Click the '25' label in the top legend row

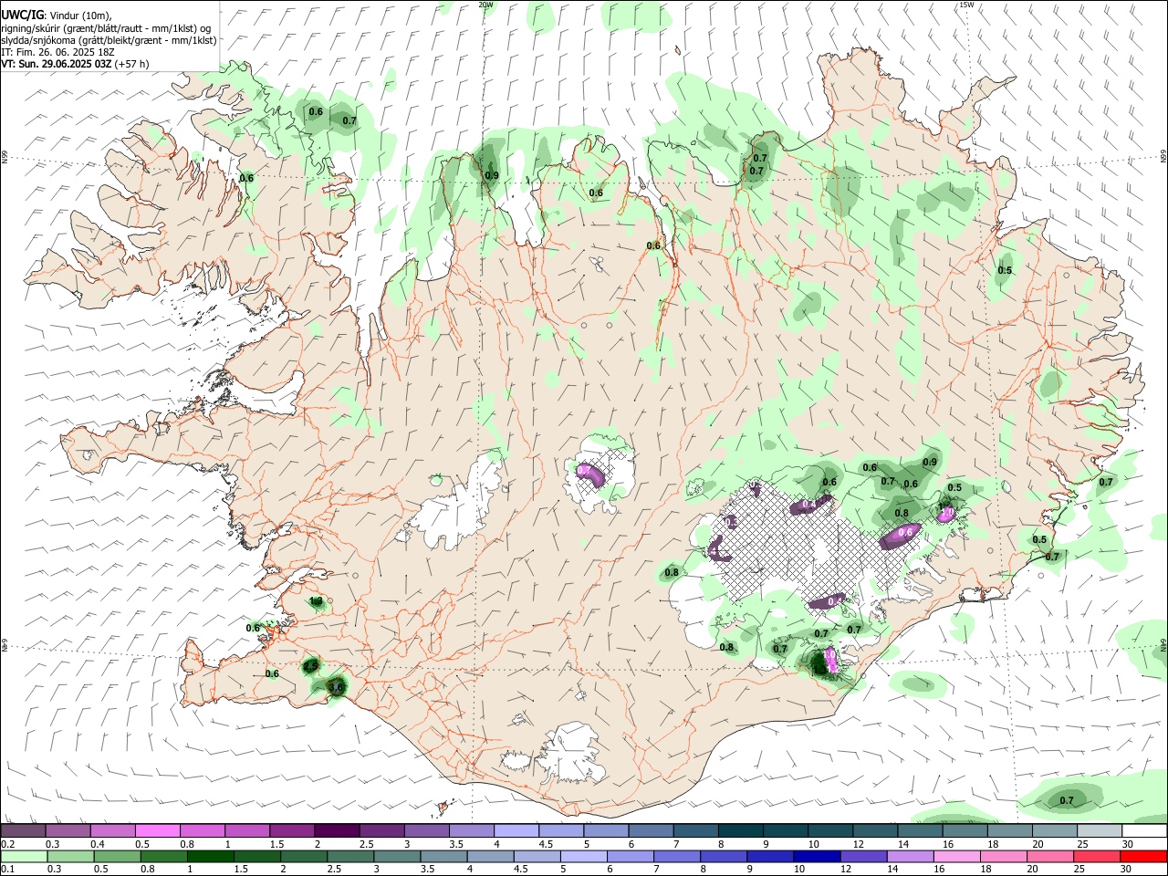click(1081, 844)
